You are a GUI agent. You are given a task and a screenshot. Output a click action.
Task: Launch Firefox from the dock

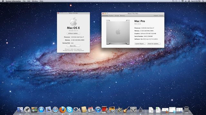(62, 110)
